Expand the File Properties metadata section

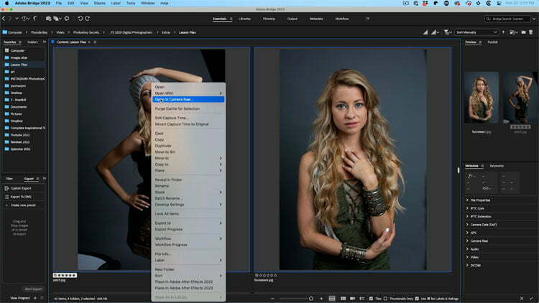(479, 200)
